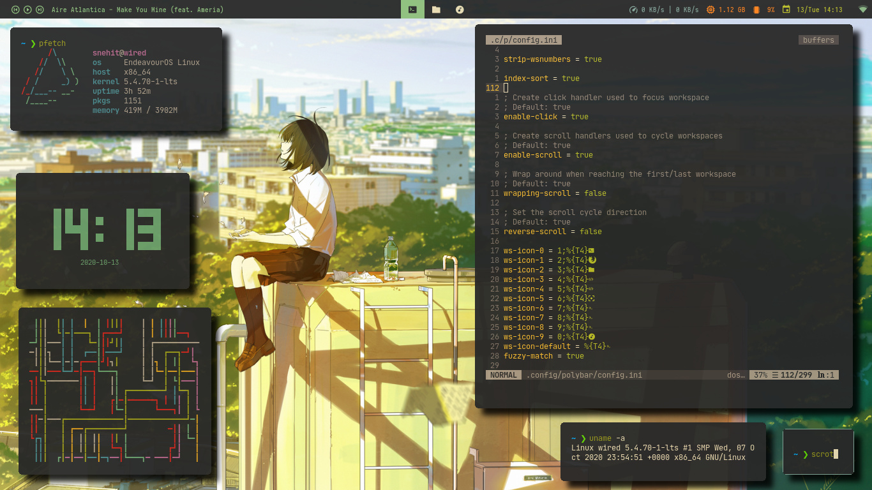The height and width of the screenshot is (490, 872).
Task: Click the ws-icon-default line in Vim
Action: pyautogui.click(x=557, y=346)
